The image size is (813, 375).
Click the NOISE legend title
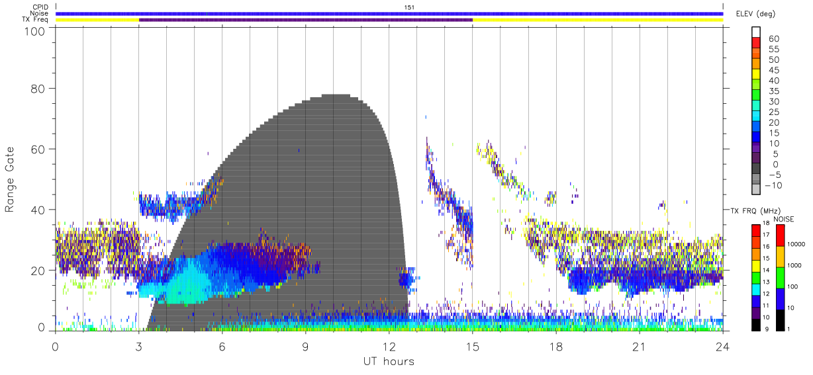[783, 219]
